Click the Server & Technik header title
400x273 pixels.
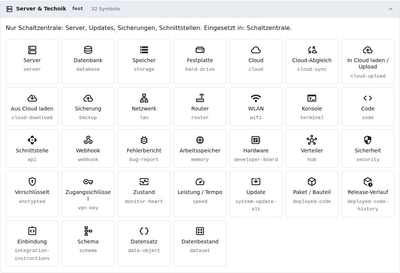[41, 9]
